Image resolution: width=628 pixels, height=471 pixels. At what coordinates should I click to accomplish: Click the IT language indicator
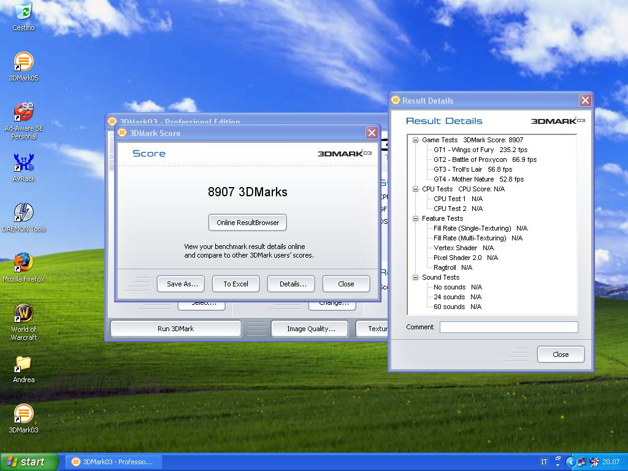click(x=544, y=462)
